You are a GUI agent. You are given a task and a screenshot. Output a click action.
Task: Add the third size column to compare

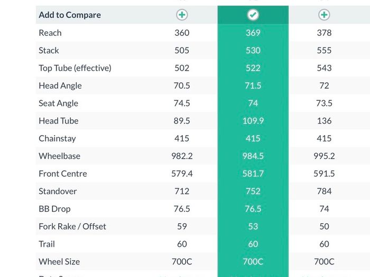(x=324, y=15)
